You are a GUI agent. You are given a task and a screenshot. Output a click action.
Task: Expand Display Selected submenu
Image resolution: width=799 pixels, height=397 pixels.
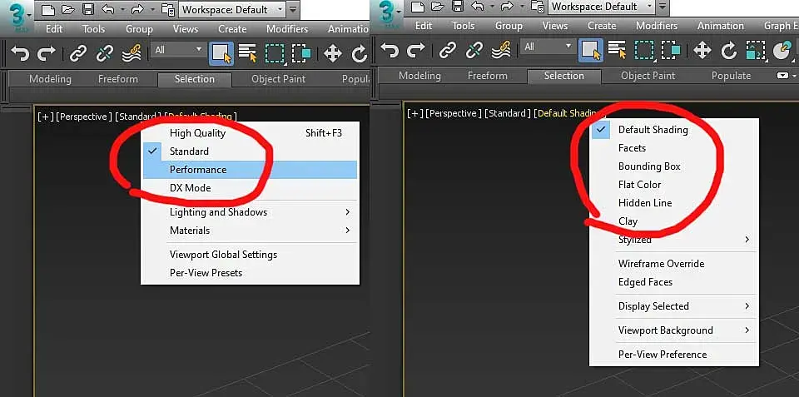click(x=673, y=306)
